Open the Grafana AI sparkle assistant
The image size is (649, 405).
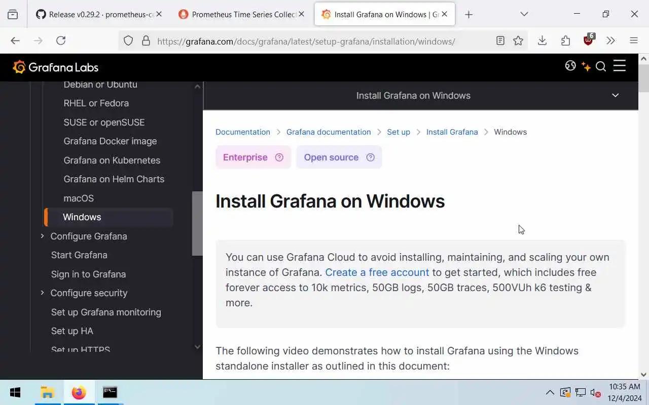click(586, 67)
